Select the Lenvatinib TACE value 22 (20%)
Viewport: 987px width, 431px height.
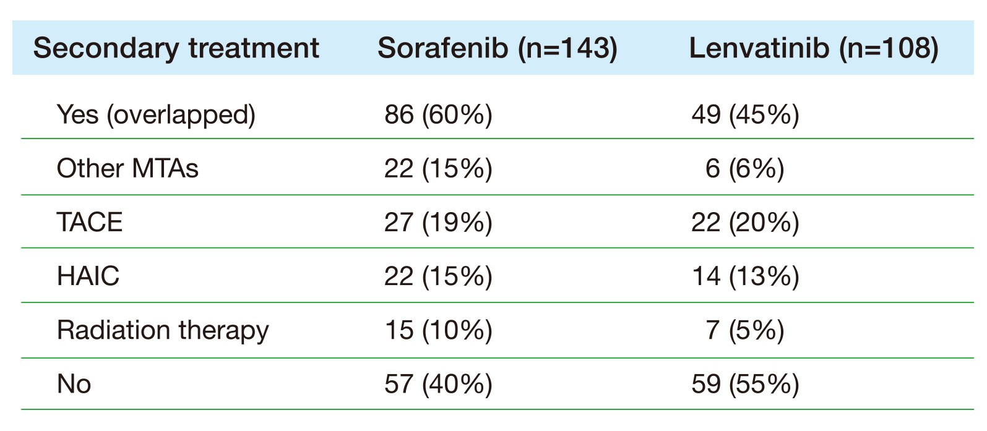[x=745, y=222]
